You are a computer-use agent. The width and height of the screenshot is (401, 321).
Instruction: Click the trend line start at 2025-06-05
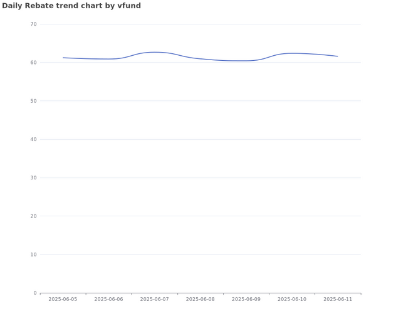[x=63, y=58]
